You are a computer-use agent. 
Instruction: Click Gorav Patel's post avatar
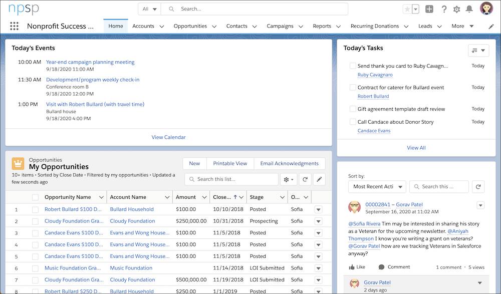[x=354, y=207]
